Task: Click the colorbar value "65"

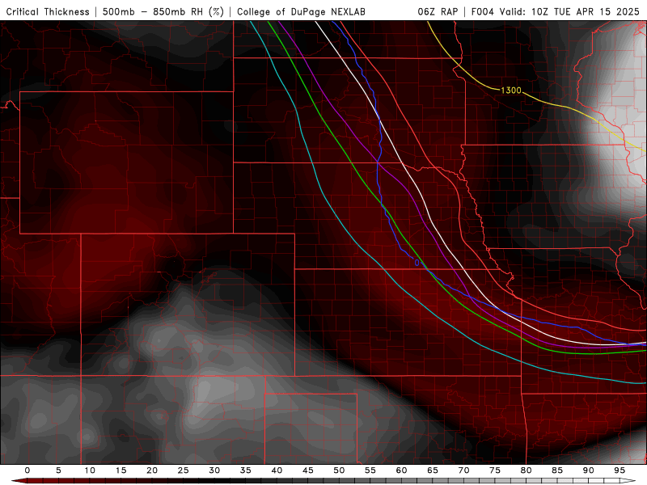Action: (433, 470)
